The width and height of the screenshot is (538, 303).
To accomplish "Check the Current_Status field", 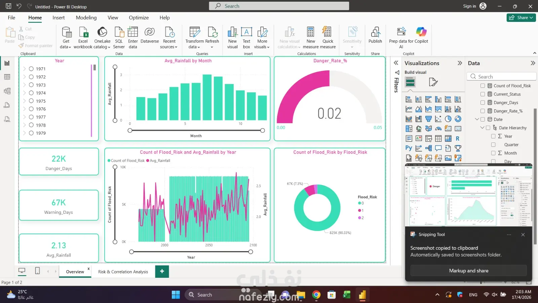I will [x=483, y=94].
